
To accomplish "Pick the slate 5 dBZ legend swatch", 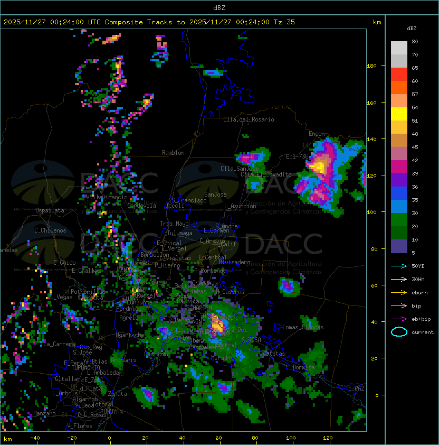I will tap(399, 246).
